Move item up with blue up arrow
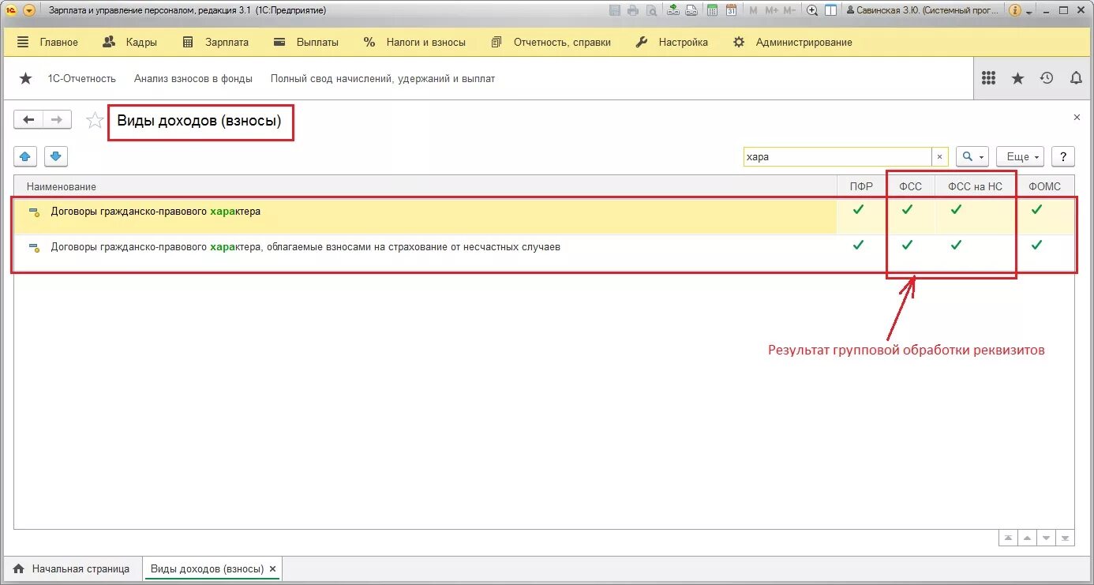The width and height of the screenshot is (1094, 585). tap(25, 157)
